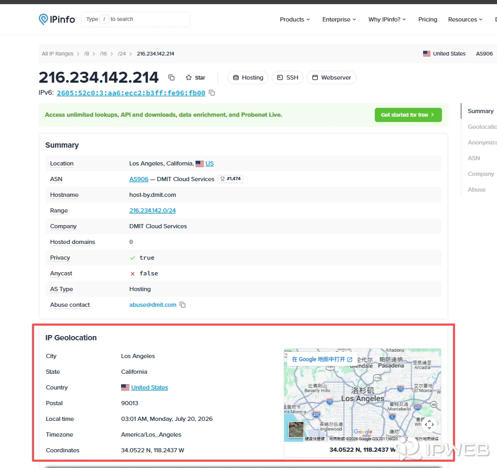Star this IP address

pyautogui.click(x=195, y=77)
